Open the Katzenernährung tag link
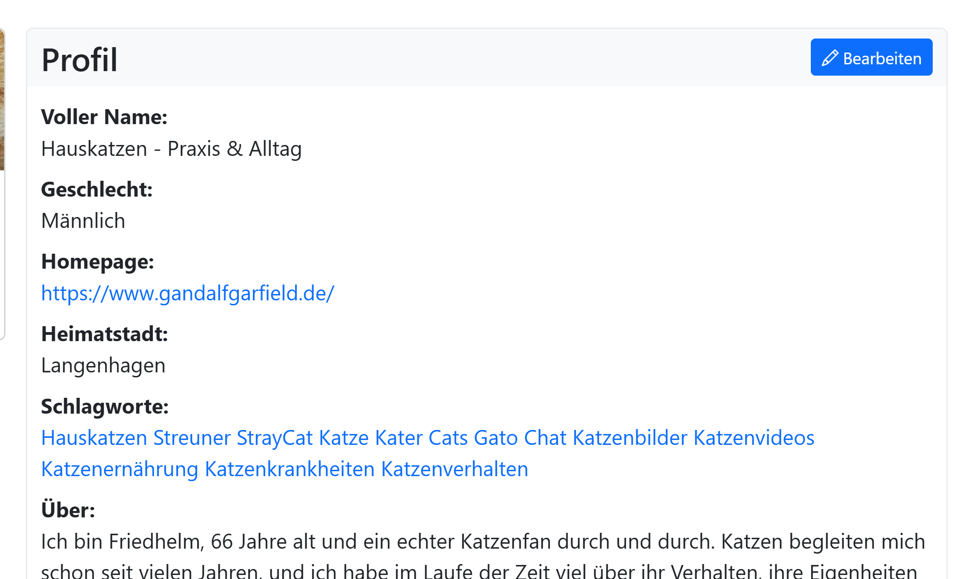 click(x=120, y=469)
